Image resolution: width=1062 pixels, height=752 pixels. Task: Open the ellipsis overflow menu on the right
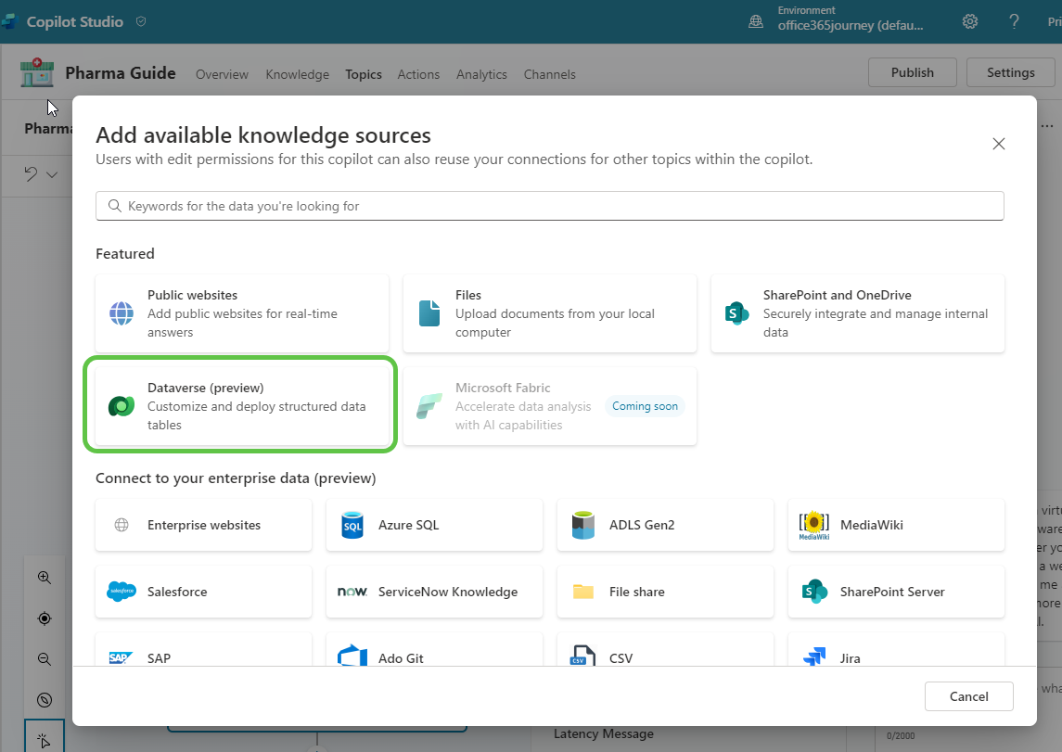(1047, 126)
